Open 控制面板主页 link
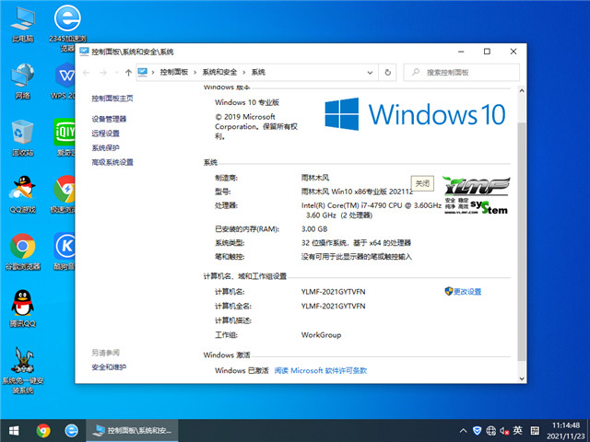590x442 pixels. pyautogui.click(x=112, y=99)
